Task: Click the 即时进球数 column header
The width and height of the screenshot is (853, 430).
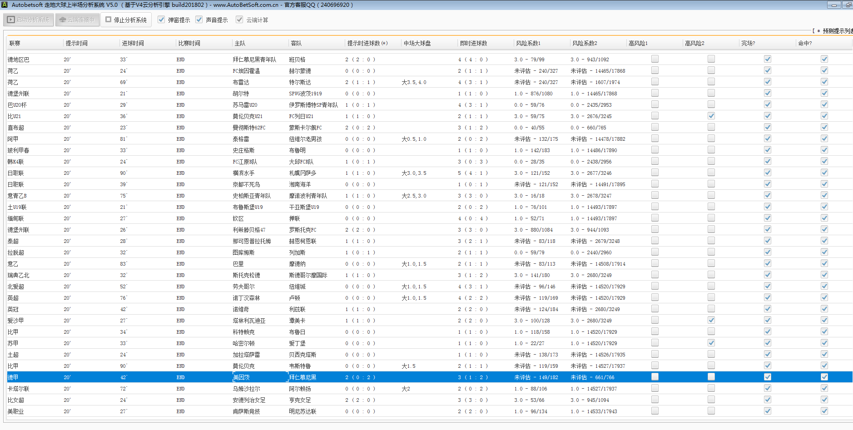Action: (473, 43)
